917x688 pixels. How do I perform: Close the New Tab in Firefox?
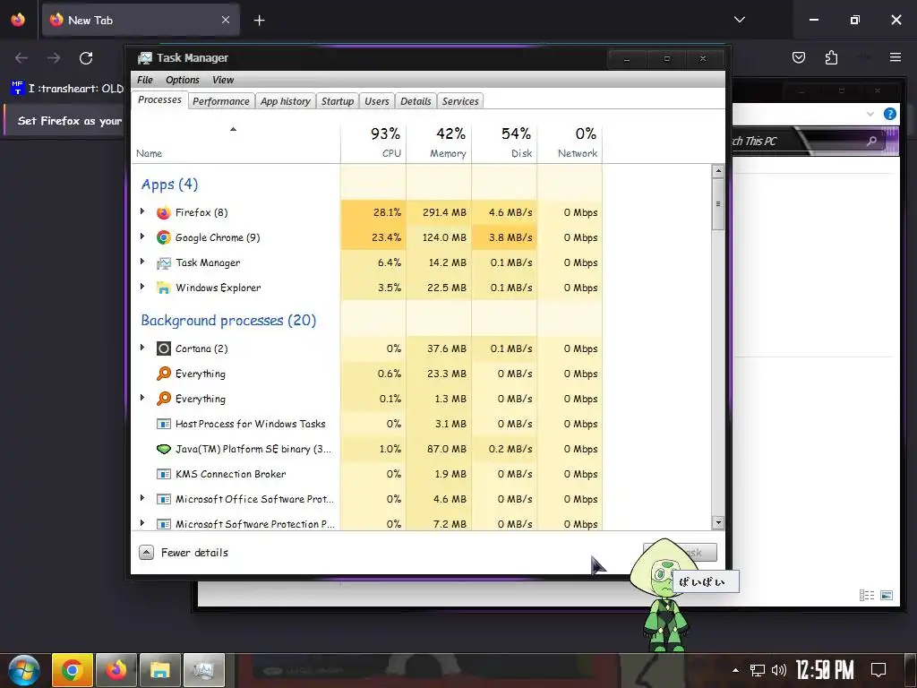point(226,20)
